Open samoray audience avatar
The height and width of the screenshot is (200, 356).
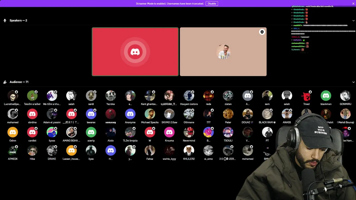click(x=111, y=114)
